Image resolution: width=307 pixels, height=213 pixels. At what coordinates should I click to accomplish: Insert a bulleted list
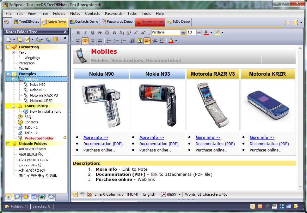(109, 41)
